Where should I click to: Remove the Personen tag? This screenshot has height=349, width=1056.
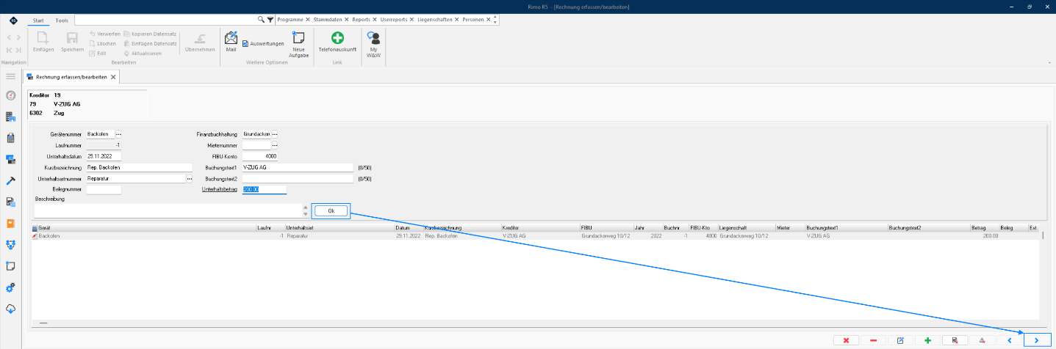point(487,19)
